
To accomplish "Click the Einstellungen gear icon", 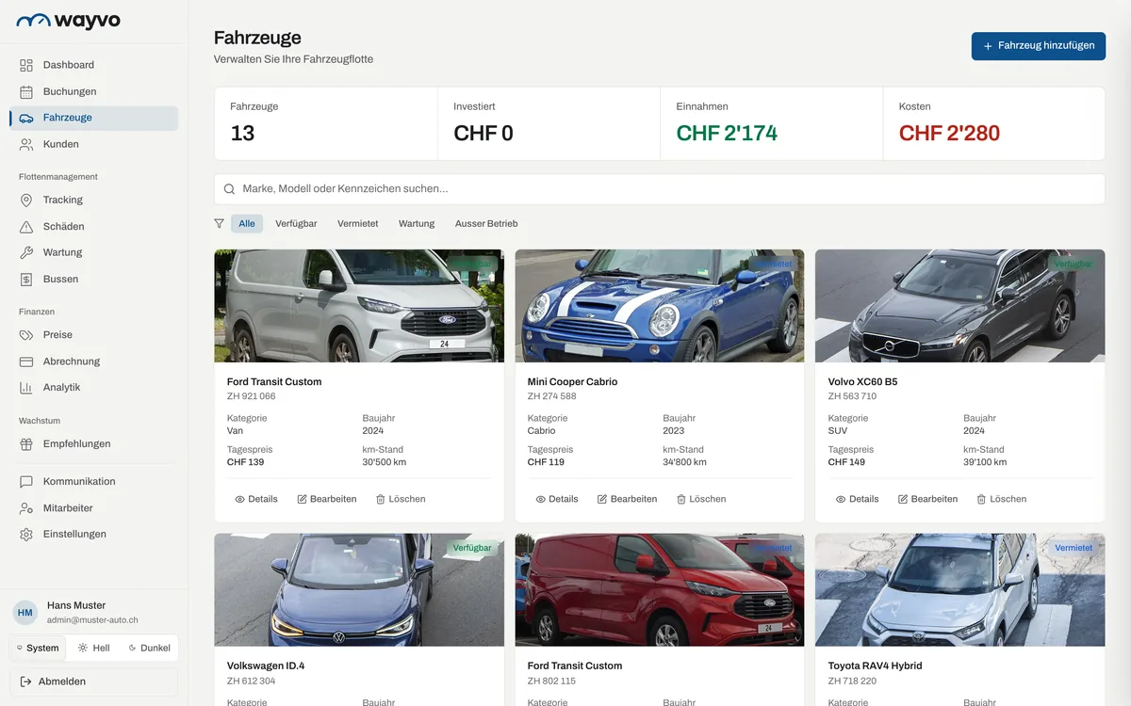I will (x=26, y=535).
